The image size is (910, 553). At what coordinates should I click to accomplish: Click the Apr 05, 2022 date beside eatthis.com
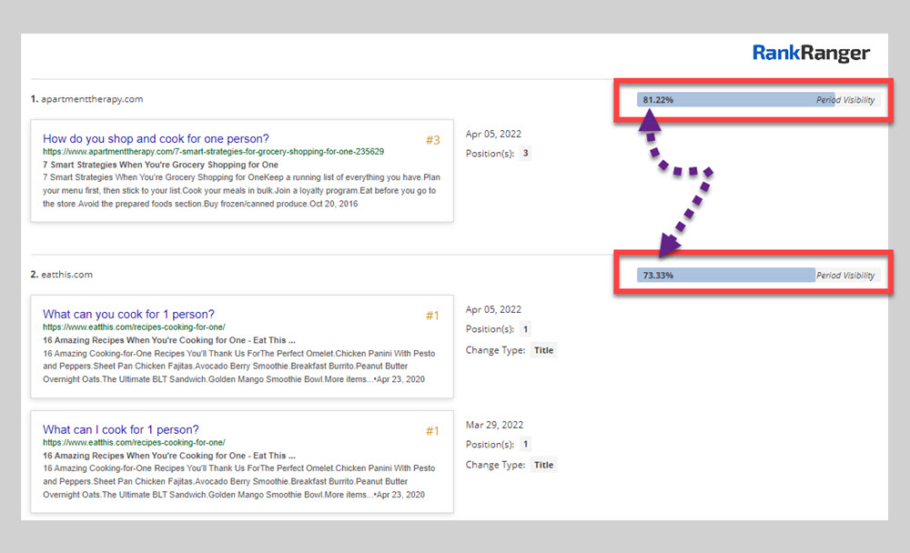click(x=494, y=309)
